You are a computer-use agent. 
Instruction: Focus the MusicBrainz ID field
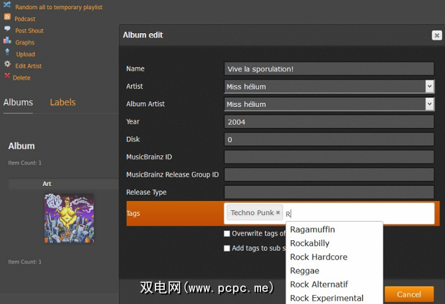(x=329, y=157)
